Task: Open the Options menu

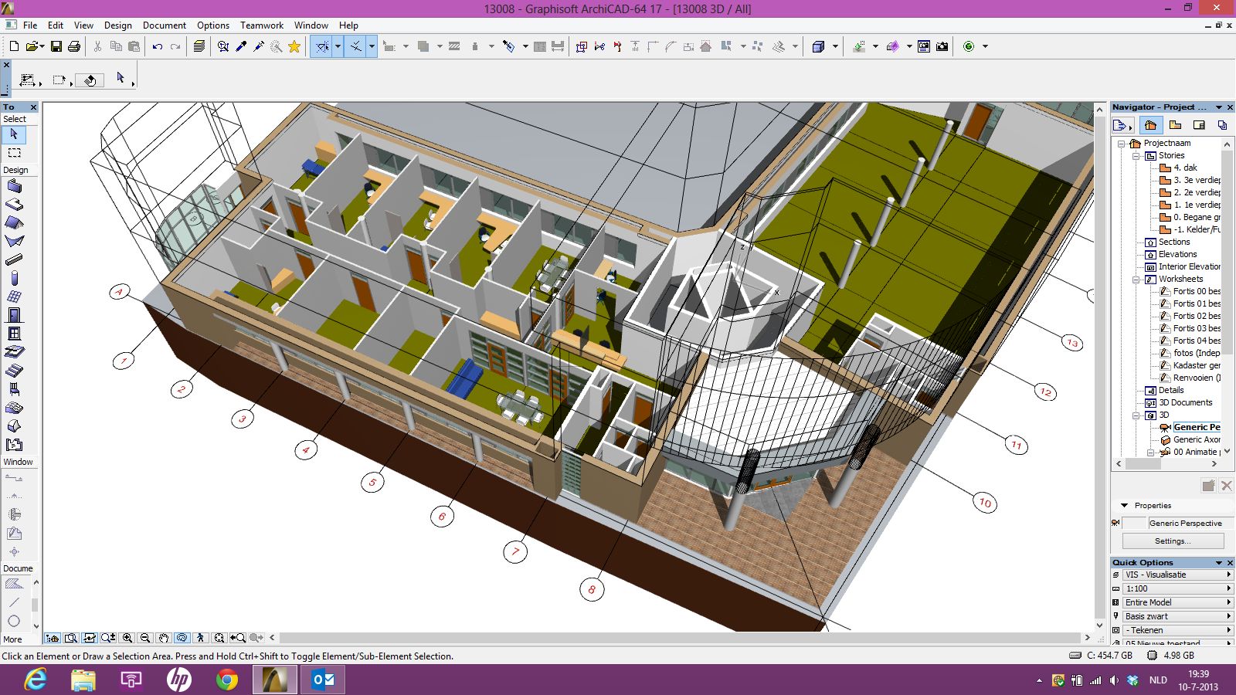Action: point(213,25)
